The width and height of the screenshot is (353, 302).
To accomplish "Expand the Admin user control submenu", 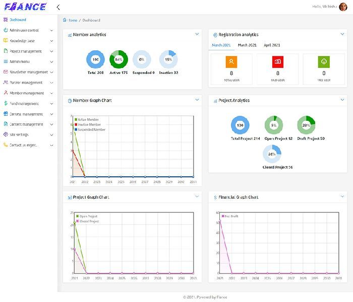I will (x=51, y=30).
